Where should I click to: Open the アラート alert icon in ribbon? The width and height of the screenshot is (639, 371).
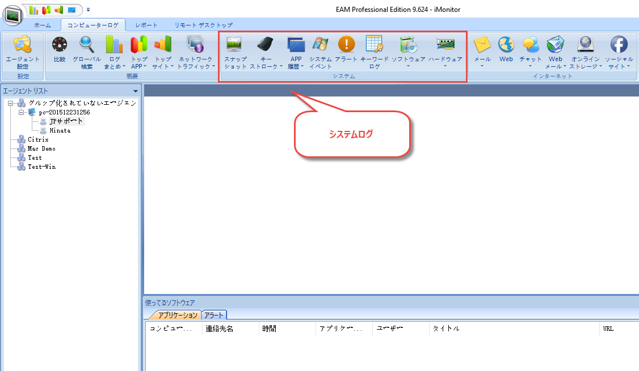click(x=346, y=45)
